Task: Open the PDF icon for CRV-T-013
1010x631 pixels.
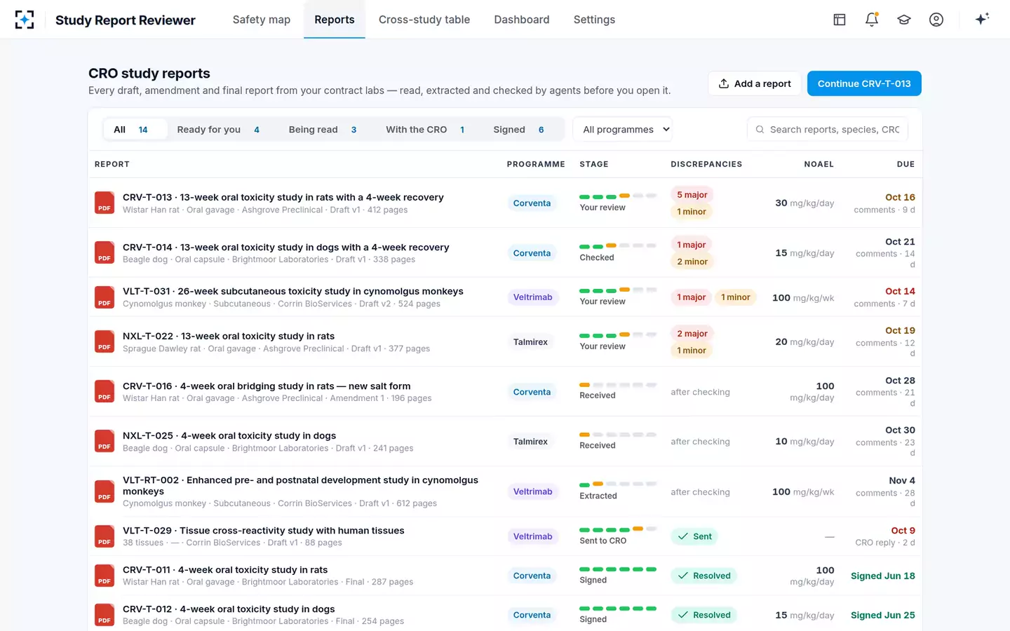Action: click(105, 203)
